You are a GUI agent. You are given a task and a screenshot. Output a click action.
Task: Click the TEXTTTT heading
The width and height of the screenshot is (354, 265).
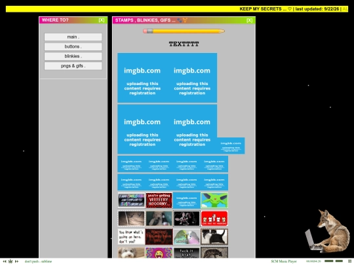coord(184,44)
